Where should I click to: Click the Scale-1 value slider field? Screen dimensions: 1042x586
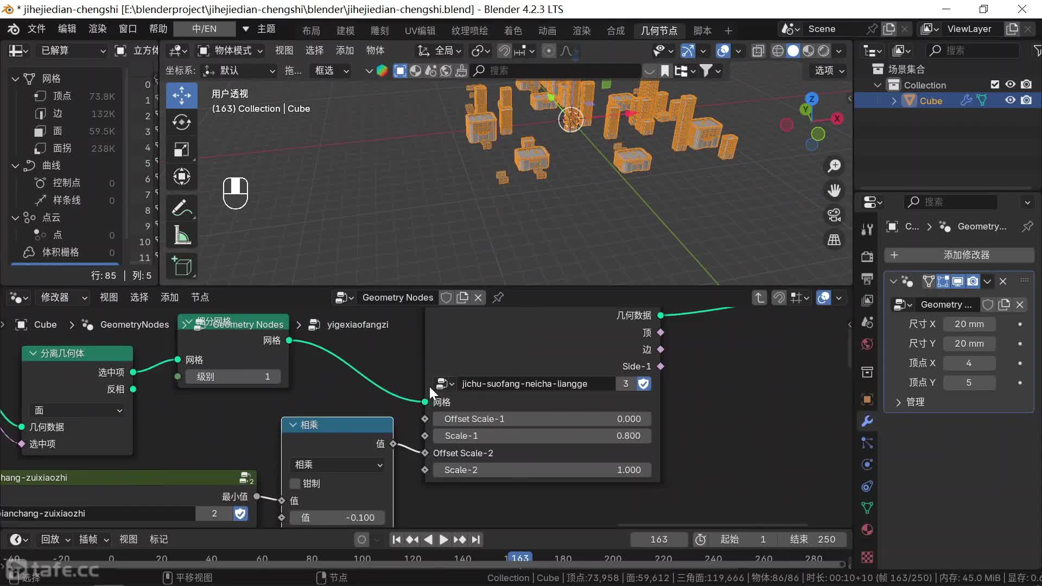coord(542,436)
